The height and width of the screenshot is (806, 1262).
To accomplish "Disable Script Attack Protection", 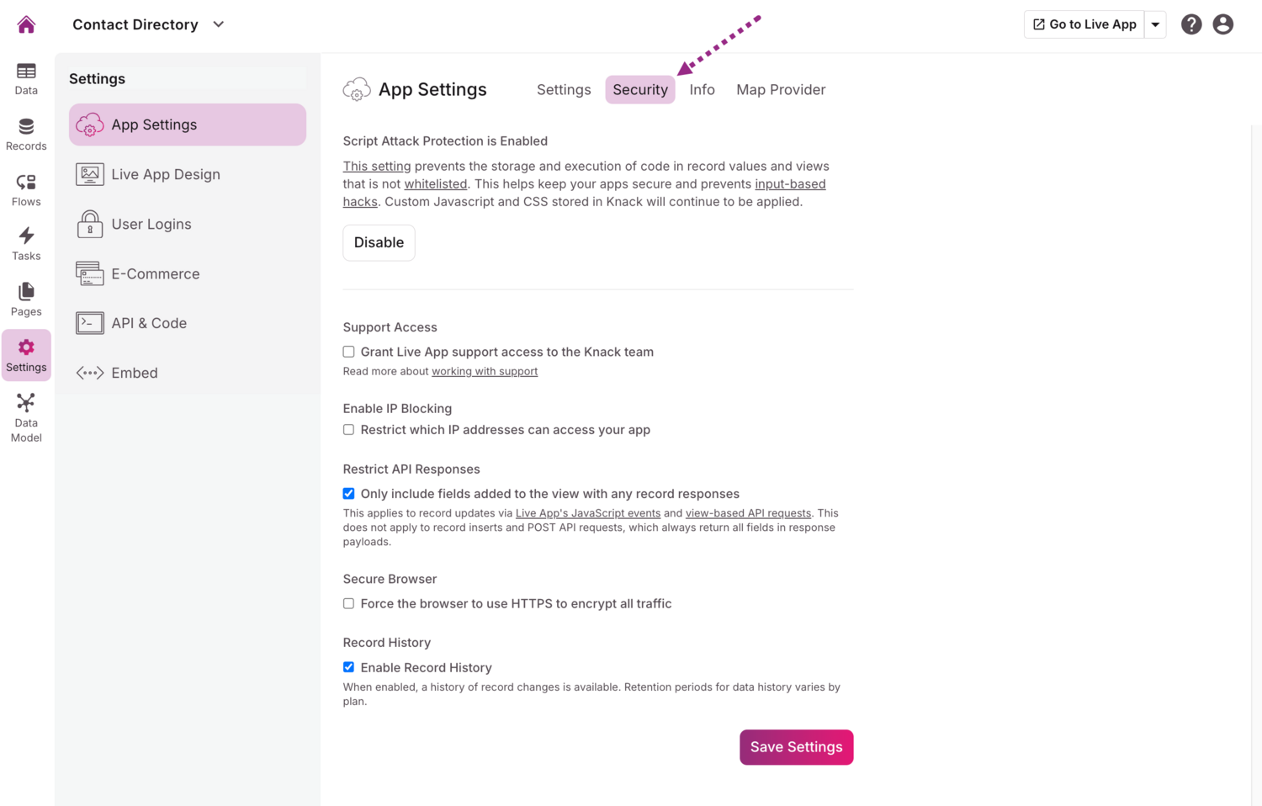I will [x=379, y=242].
